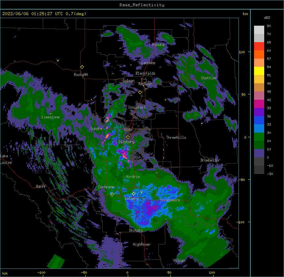284x277 pixels.
Task: Click the Strathmore label
Action: point(170,200)
